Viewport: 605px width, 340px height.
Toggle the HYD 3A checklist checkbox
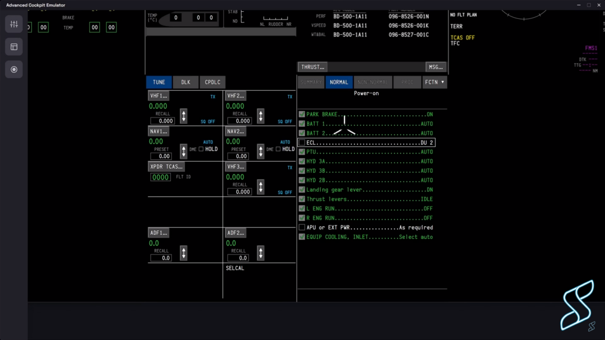point(302,162)
